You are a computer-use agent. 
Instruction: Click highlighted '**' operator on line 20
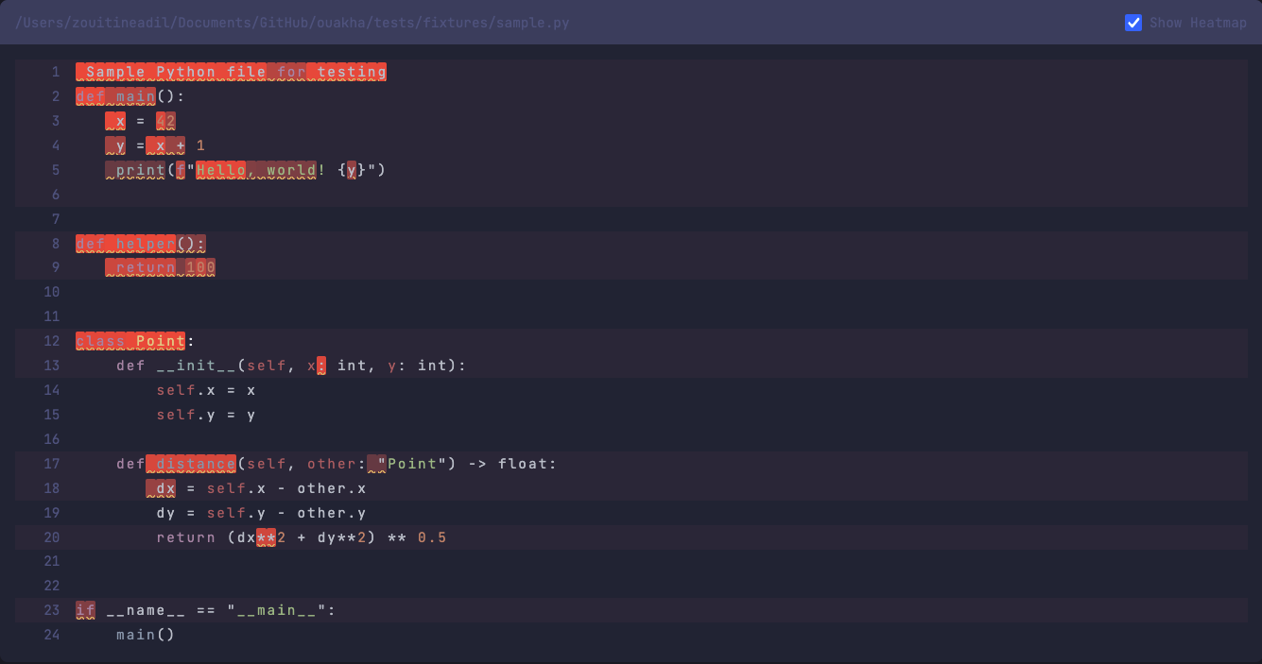pyautogui.click(x=267, y=537)
